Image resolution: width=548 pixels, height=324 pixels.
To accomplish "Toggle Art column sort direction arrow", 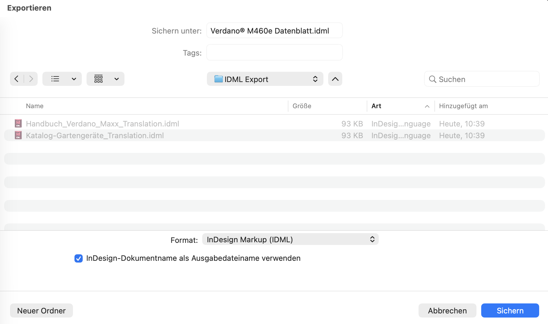I will (427, 106).
